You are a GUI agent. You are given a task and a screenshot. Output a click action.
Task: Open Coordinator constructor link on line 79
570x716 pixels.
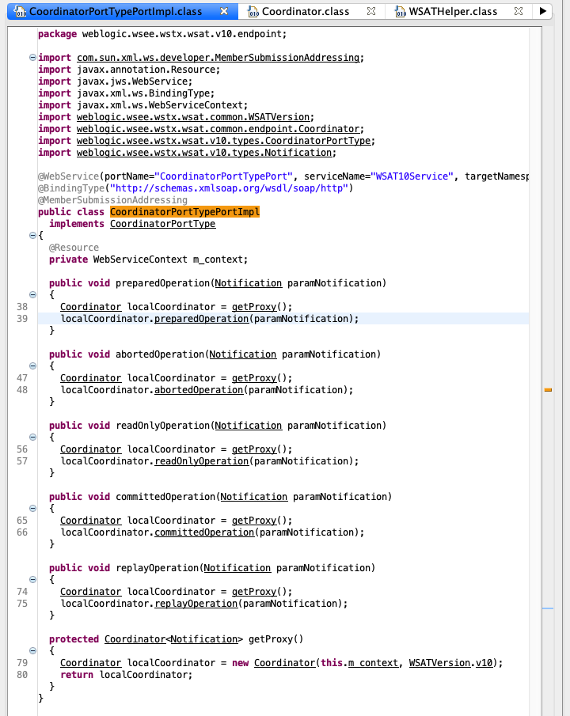(285, 663)
